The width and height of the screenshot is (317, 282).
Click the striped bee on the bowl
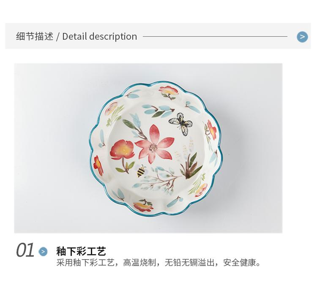(x=141, y=171)
